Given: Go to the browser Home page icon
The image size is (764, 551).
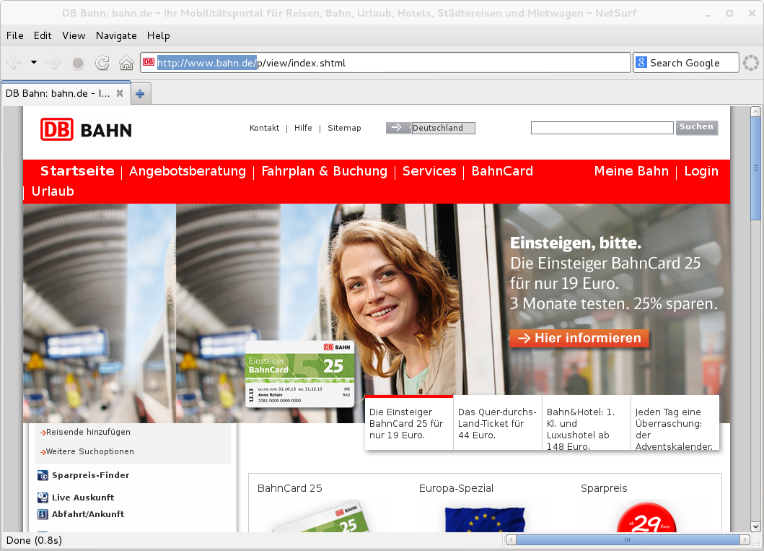Looking at the screenshot, I should tap(126, 63).
